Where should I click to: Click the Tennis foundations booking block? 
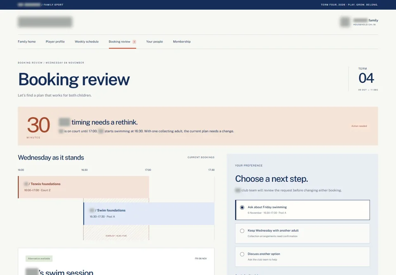[x=83, y=187]
